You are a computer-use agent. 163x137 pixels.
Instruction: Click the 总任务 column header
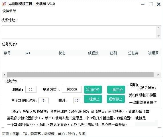[x=133, y=53]
